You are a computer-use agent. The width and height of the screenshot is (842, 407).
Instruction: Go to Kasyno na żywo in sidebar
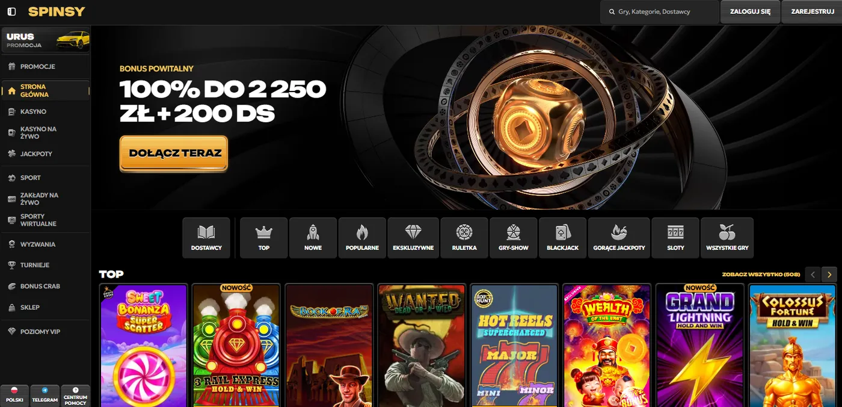pyautogui.click(x=38, y=132)
